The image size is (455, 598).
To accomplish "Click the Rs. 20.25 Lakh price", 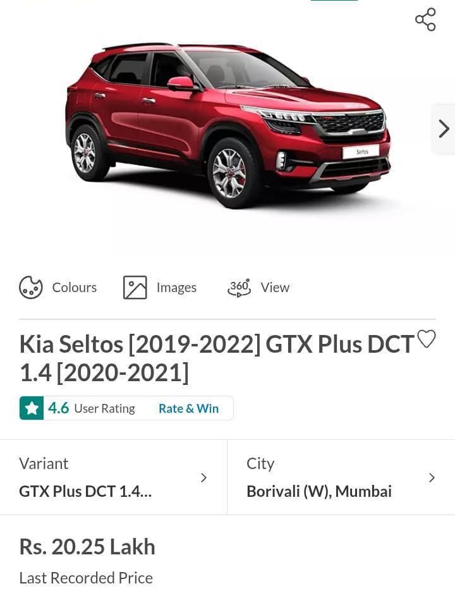I will click(87, 547).
